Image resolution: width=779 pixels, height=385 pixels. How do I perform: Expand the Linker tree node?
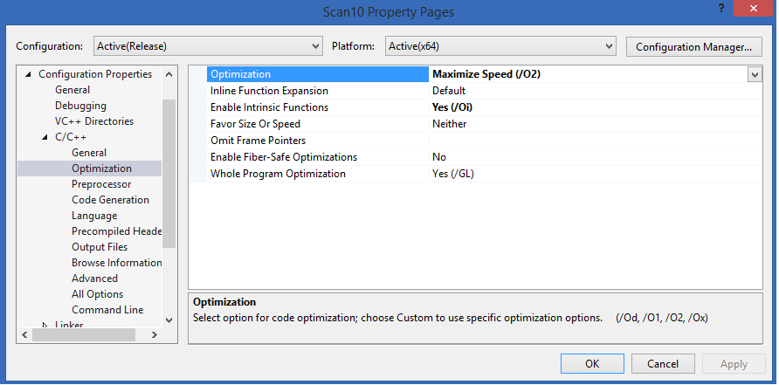click(45, 326)
